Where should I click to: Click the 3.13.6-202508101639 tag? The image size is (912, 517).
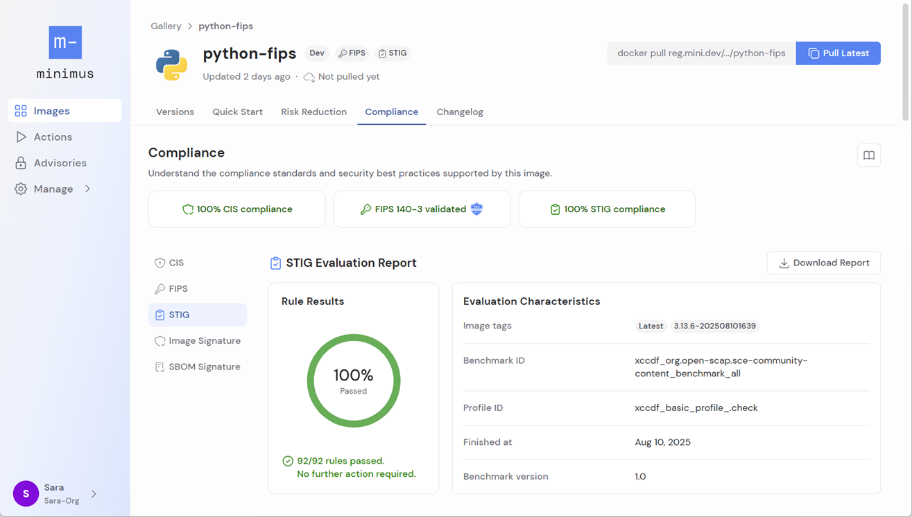714,326
